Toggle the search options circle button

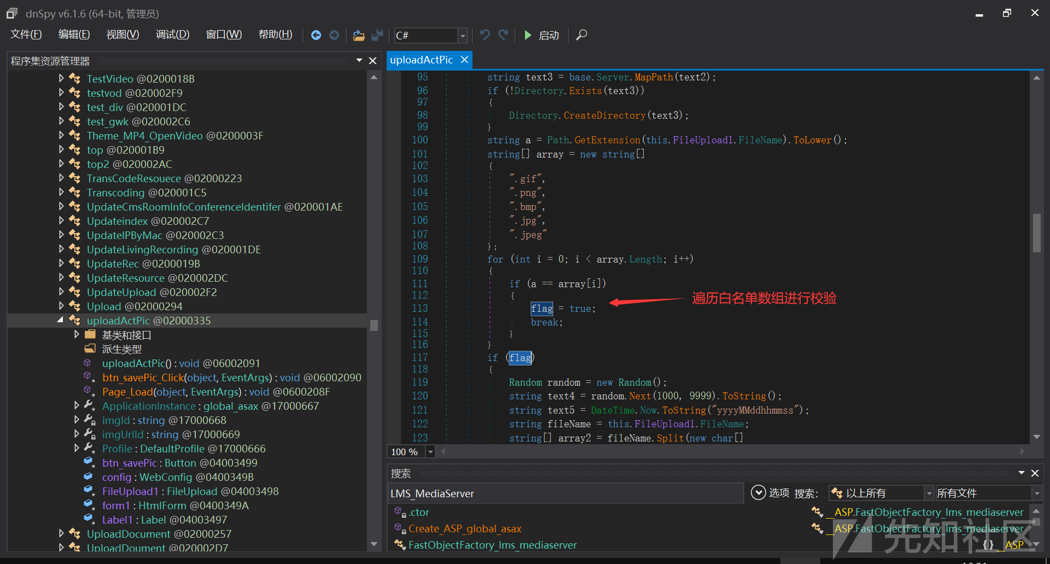[758, 493]
